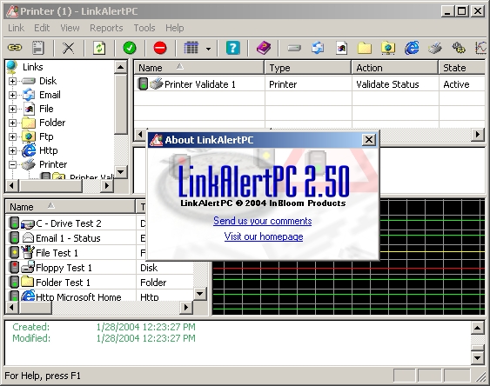490x386 pixels.
Task: Click the email toolbar icon
Action: [318, 48]
